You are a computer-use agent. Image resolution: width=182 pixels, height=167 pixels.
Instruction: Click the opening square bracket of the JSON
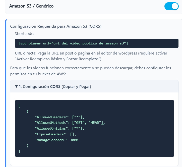(x=19, y=105)
